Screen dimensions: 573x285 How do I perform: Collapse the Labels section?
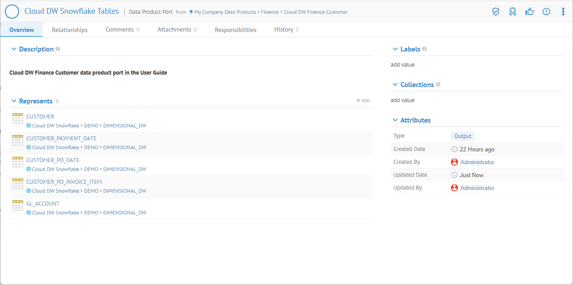coord(395,49)
